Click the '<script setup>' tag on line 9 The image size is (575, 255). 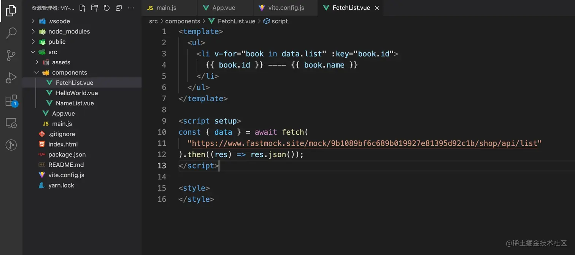(x=210, y=121)
